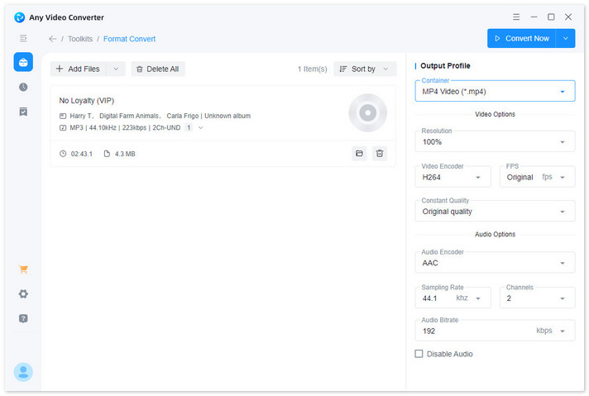Start conversion with Convert Now

pos(521,38)
